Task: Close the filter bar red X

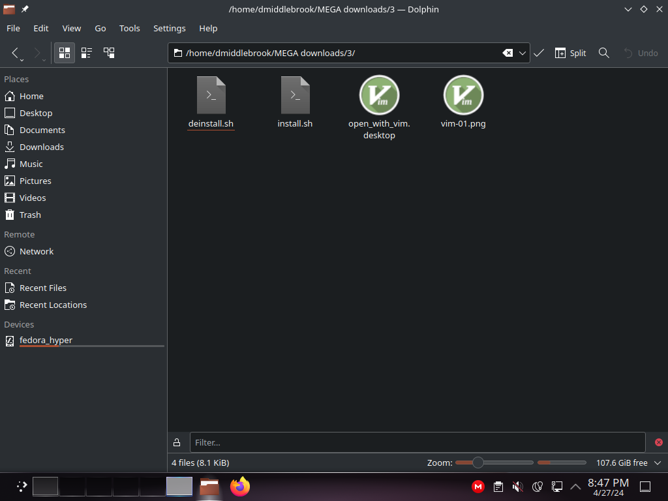Action: point(659,442)
